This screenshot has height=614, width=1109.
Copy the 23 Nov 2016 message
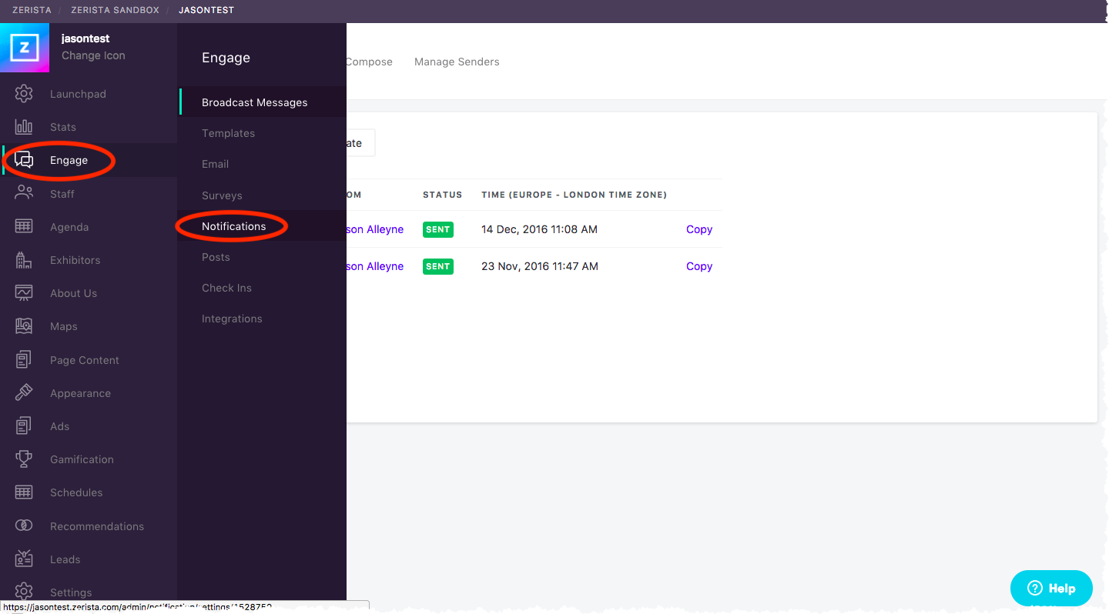coord(699,266)
